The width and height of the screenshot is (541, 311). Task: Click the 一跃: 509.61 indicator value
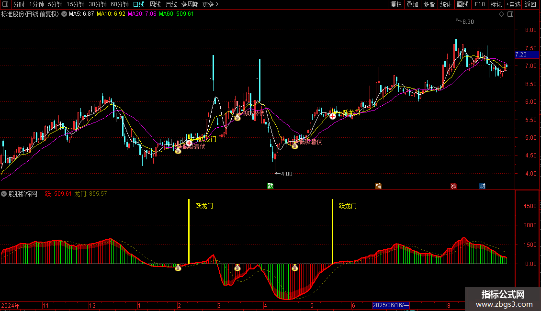tap(56, 194)
